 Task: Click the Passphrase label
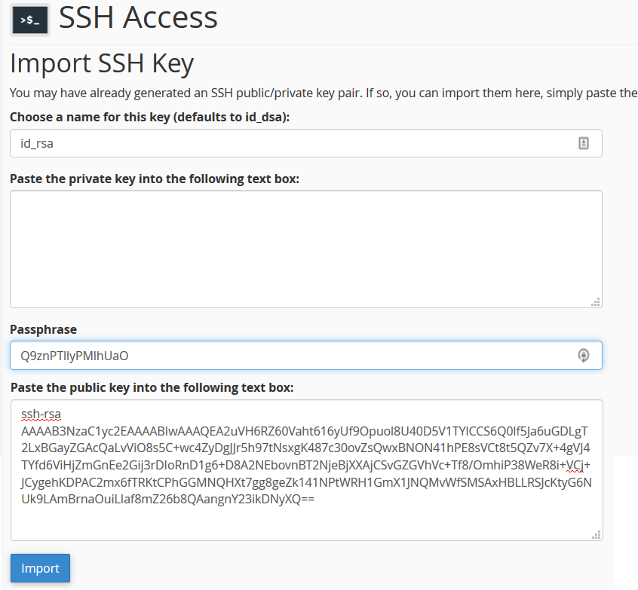click(44, 329)
